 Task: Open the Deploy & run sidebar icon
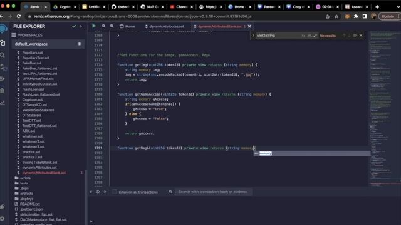click(x=3, y=79)
